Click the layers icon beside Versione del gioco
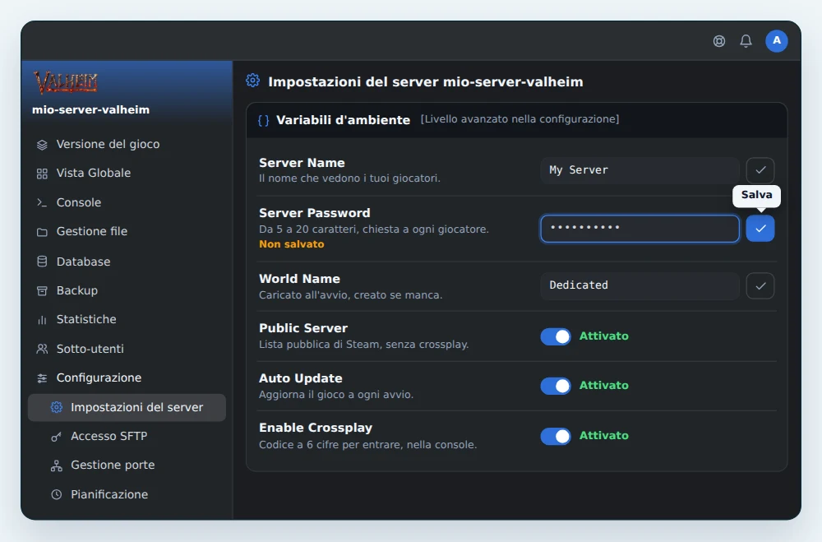 point(42,145)
